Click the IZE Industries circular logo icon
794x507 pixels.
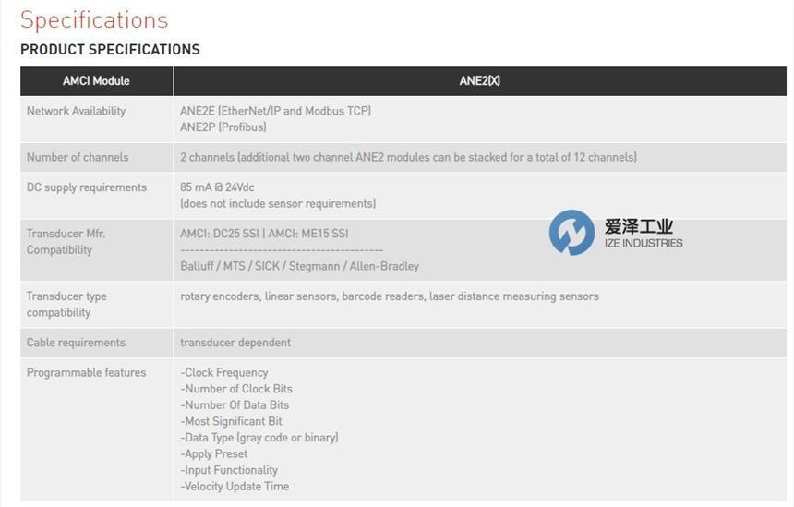(x=571, y=233)
